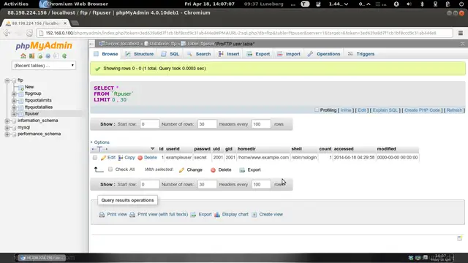
Task: Click the Export icon under With selected
Action: 242,170
